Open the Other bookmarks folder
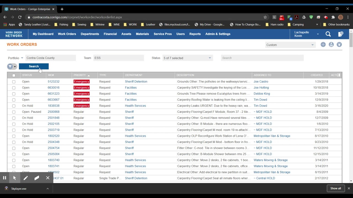 pyautogui.click(x=336, y=24)
